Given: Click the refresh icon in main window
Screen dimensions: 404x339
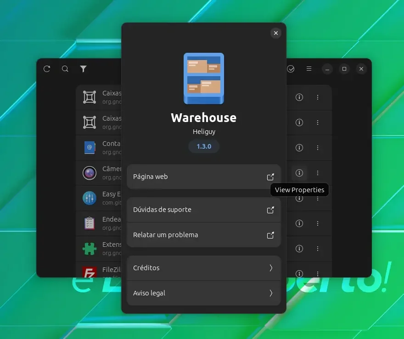Looking at the screenshot, I should (x=47, y=69).
